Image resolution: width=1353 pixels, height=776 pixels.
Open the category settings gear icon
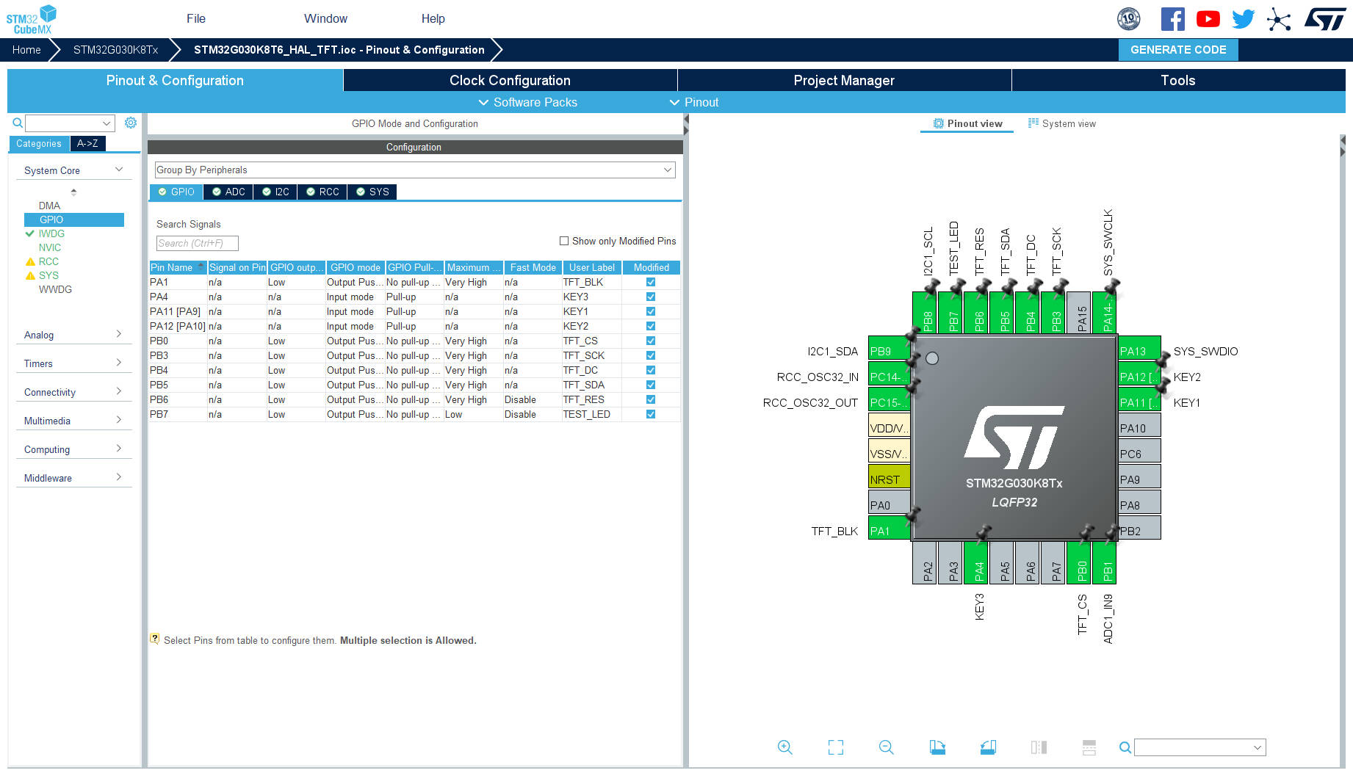tap(131, 123)
